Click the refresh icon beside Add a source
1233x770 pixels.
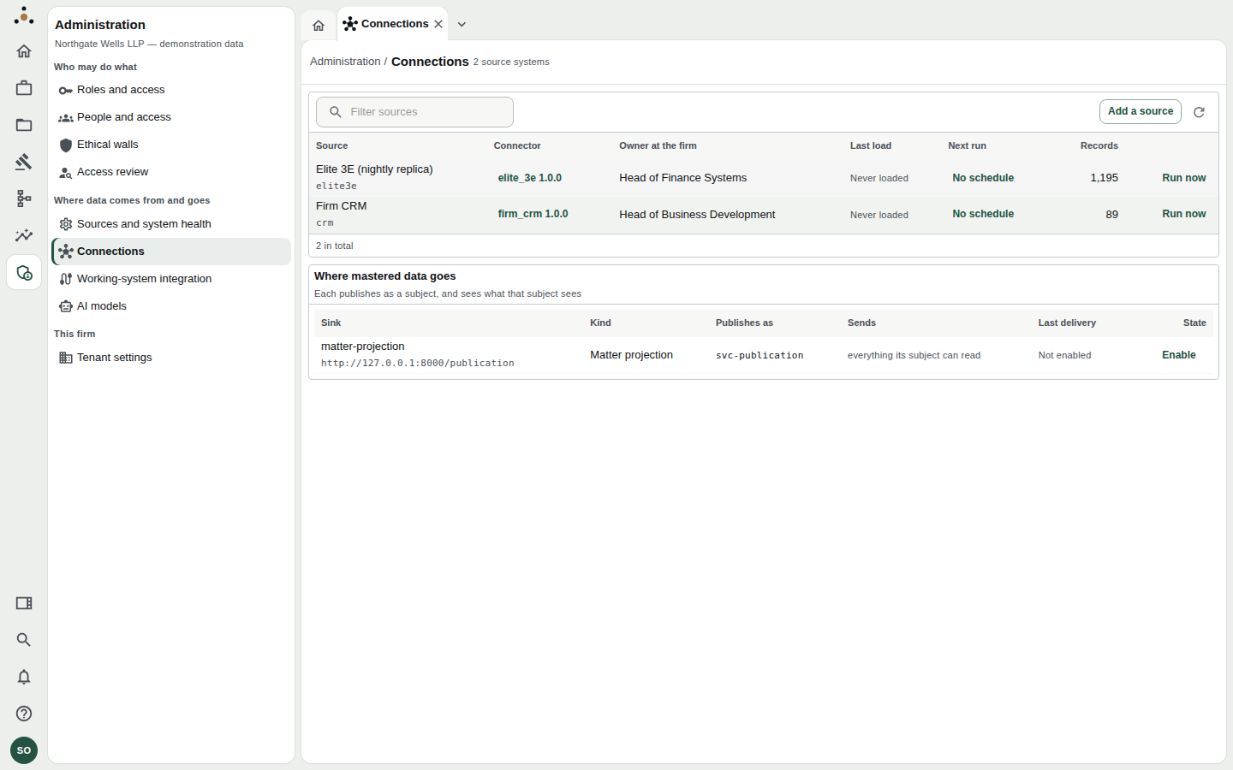click(x=1199, y=112)
